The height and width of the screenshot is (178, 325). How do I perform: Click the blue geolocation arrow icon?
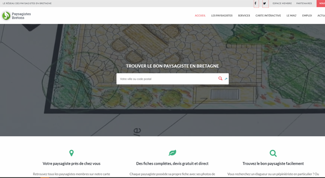(x=226, y=79)
